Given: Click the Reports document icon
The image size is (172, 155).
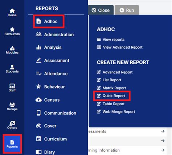Looking at the screenshot, I should point(12,142).
